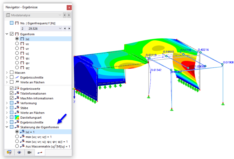
Task: Click the 0.07908 result value label
Action: tap(228, 62)
